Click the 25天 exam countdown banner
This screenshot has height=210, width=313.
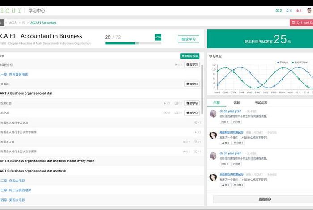pyautogui.click(x=260, y=39)
